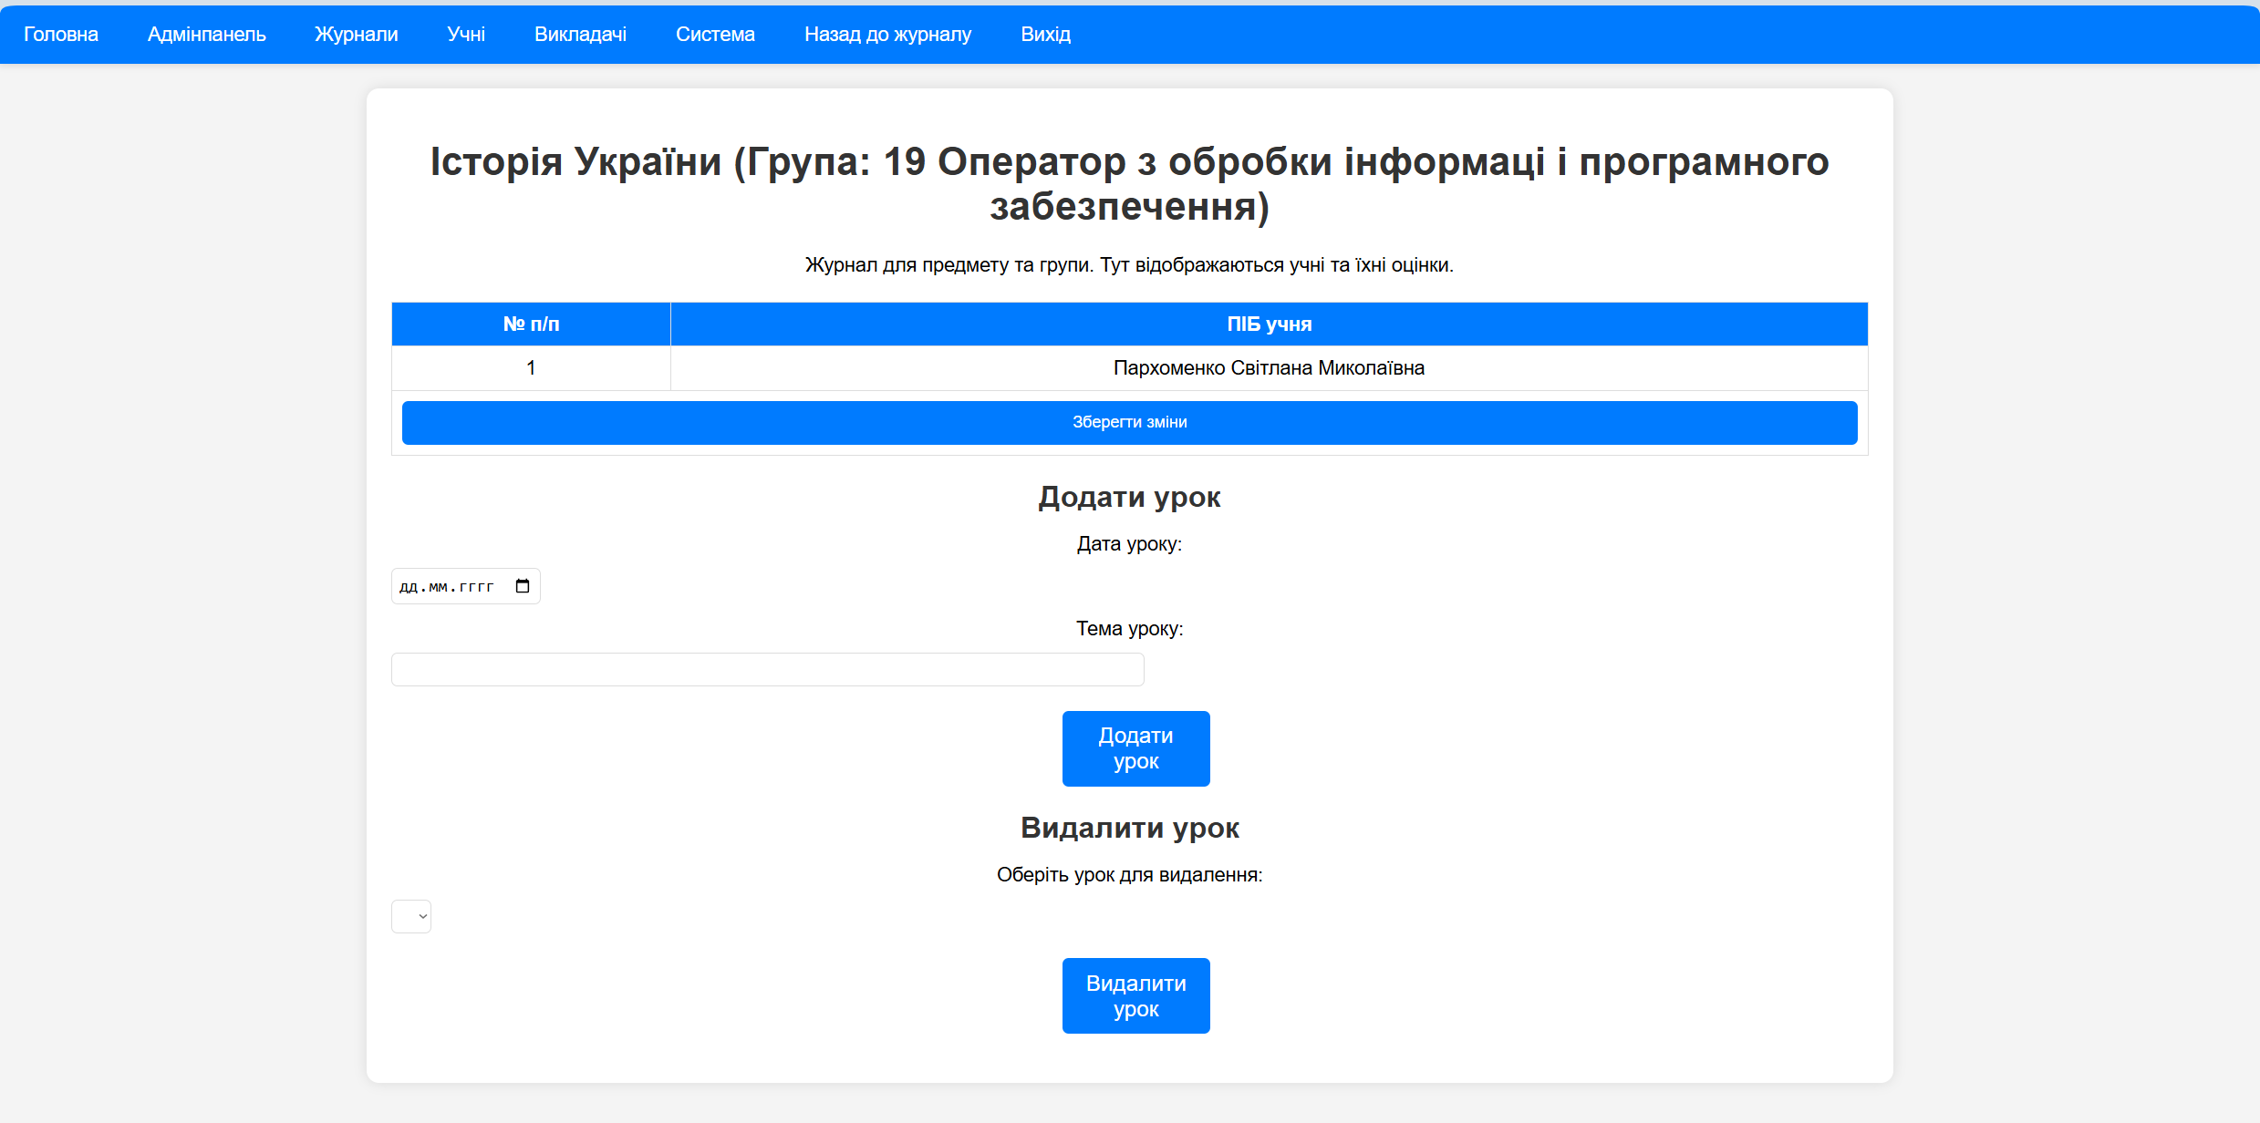Click the ПІБ учня column header
2260x1123 pixels.
[1269, 325]
